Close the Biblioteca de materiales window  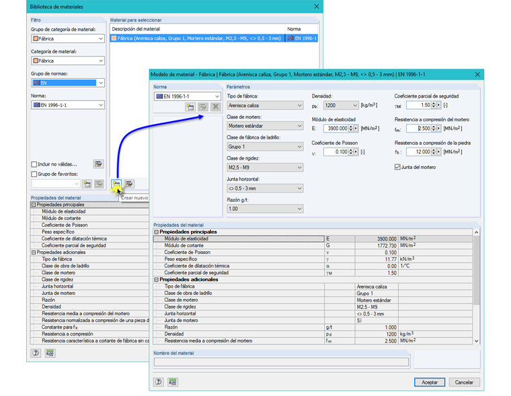(x=317, y=7)
